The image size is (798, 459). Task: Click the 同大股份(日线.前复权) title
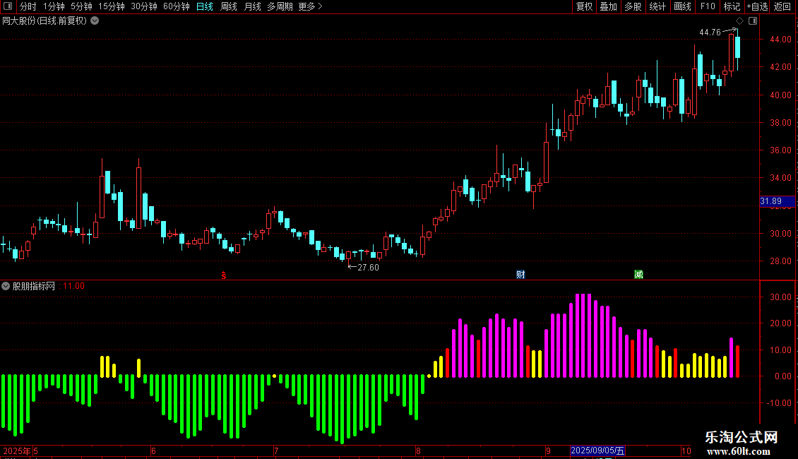click(44, 21)
